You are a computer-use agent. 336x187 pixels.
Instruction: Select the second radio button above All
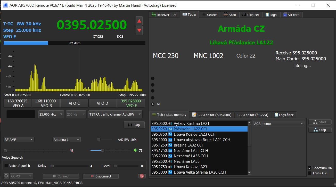coord(153,85)
